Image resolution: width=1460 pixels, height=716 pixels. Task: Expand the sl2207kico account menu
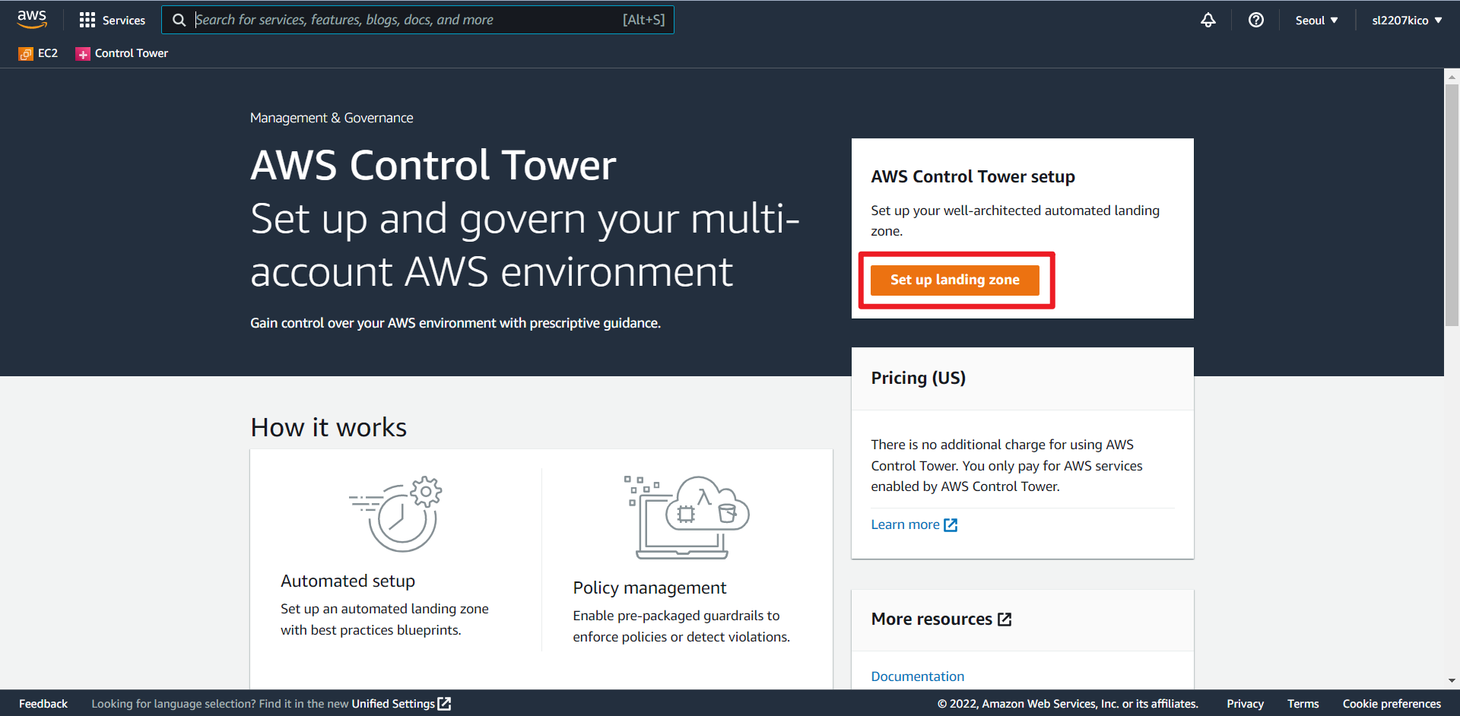[1406, 20]
